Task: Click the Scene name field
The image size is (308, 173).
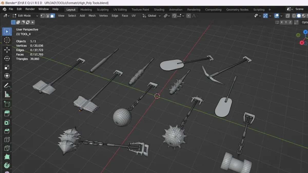Action: tap(301, 9)
